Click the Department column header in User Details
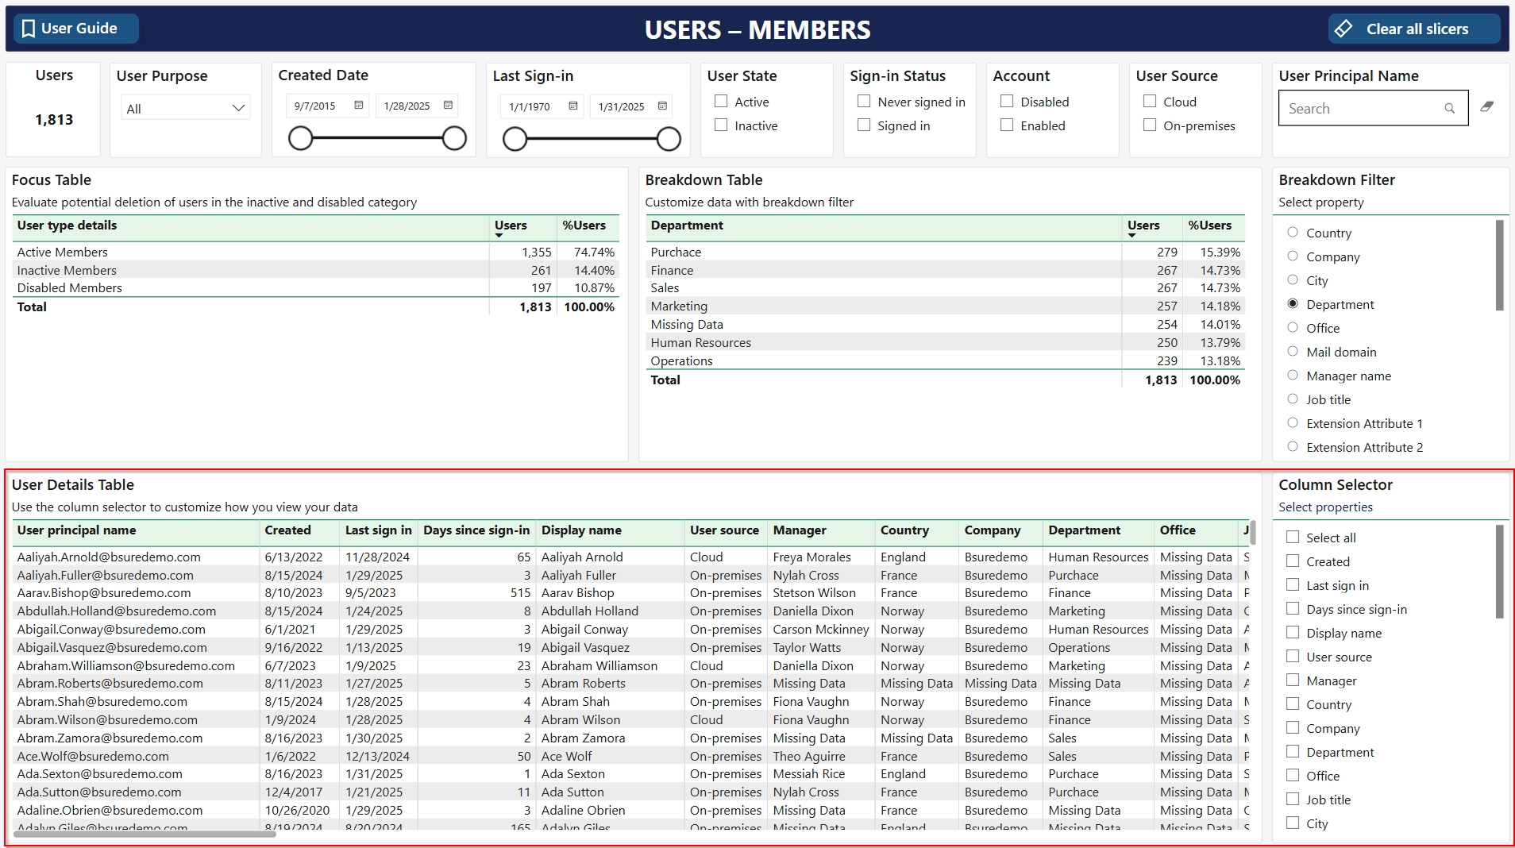 [x=1084, y=530]
